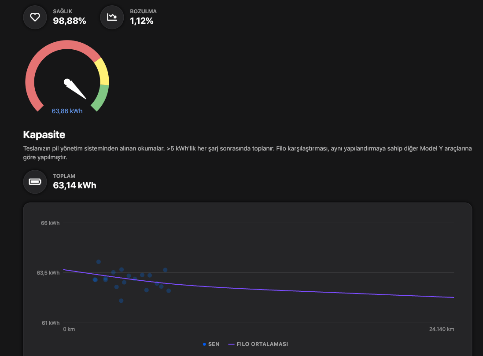The height and width of the screenshot is (356, 483).
Task: Click the Kapasite section heading
Action: coord(44,135)
